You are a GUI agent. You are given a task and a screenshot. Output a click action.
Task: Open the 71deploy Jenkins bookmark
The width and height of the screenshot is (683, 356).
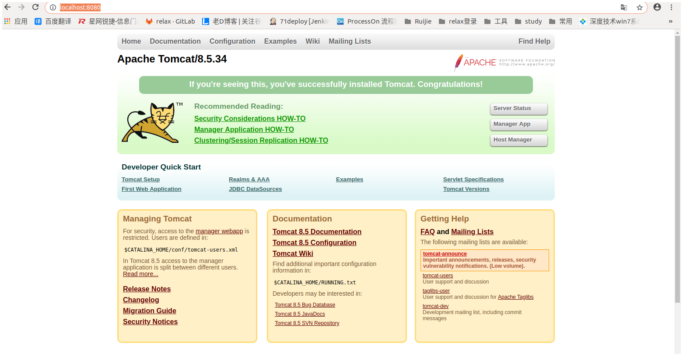(x=299, y=21)
